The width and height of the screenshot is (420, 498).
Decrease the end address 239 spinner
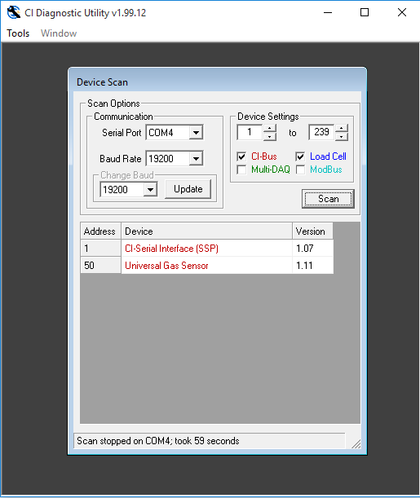tap(342, 137)
